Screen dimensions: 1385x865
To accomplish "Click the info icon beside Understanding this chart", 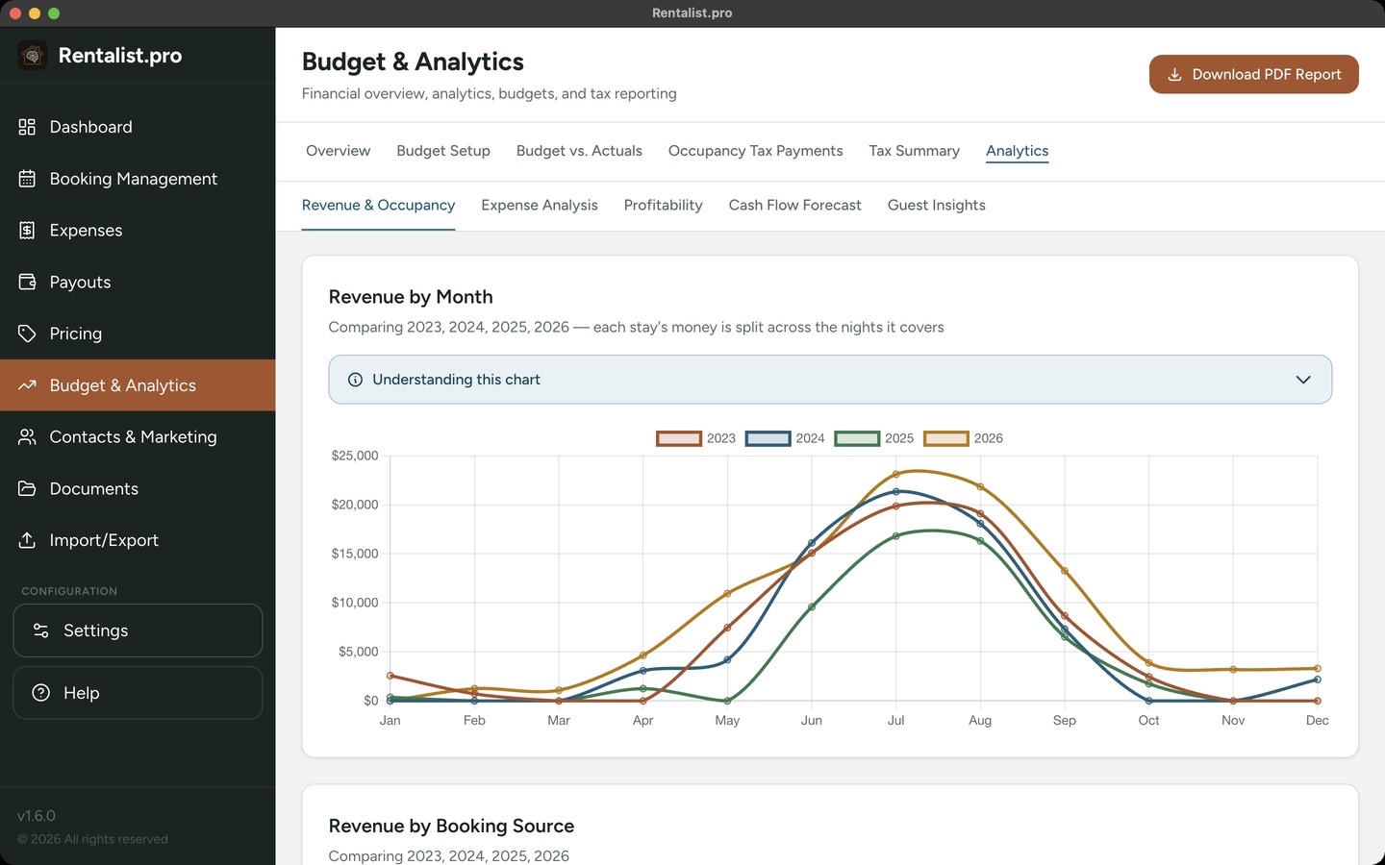I will (x=355, y=380).
